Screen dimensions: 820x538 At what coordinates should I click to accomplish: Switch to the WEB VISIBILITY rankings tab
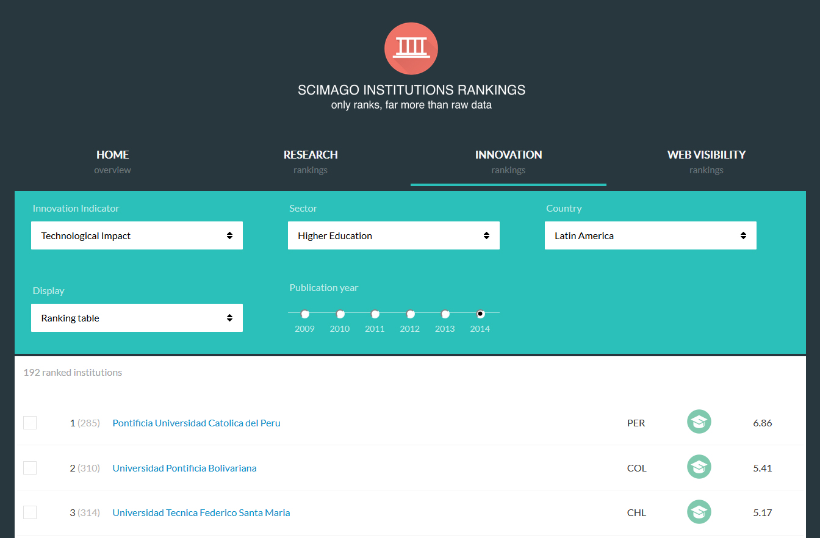click(x=707, y=162)
